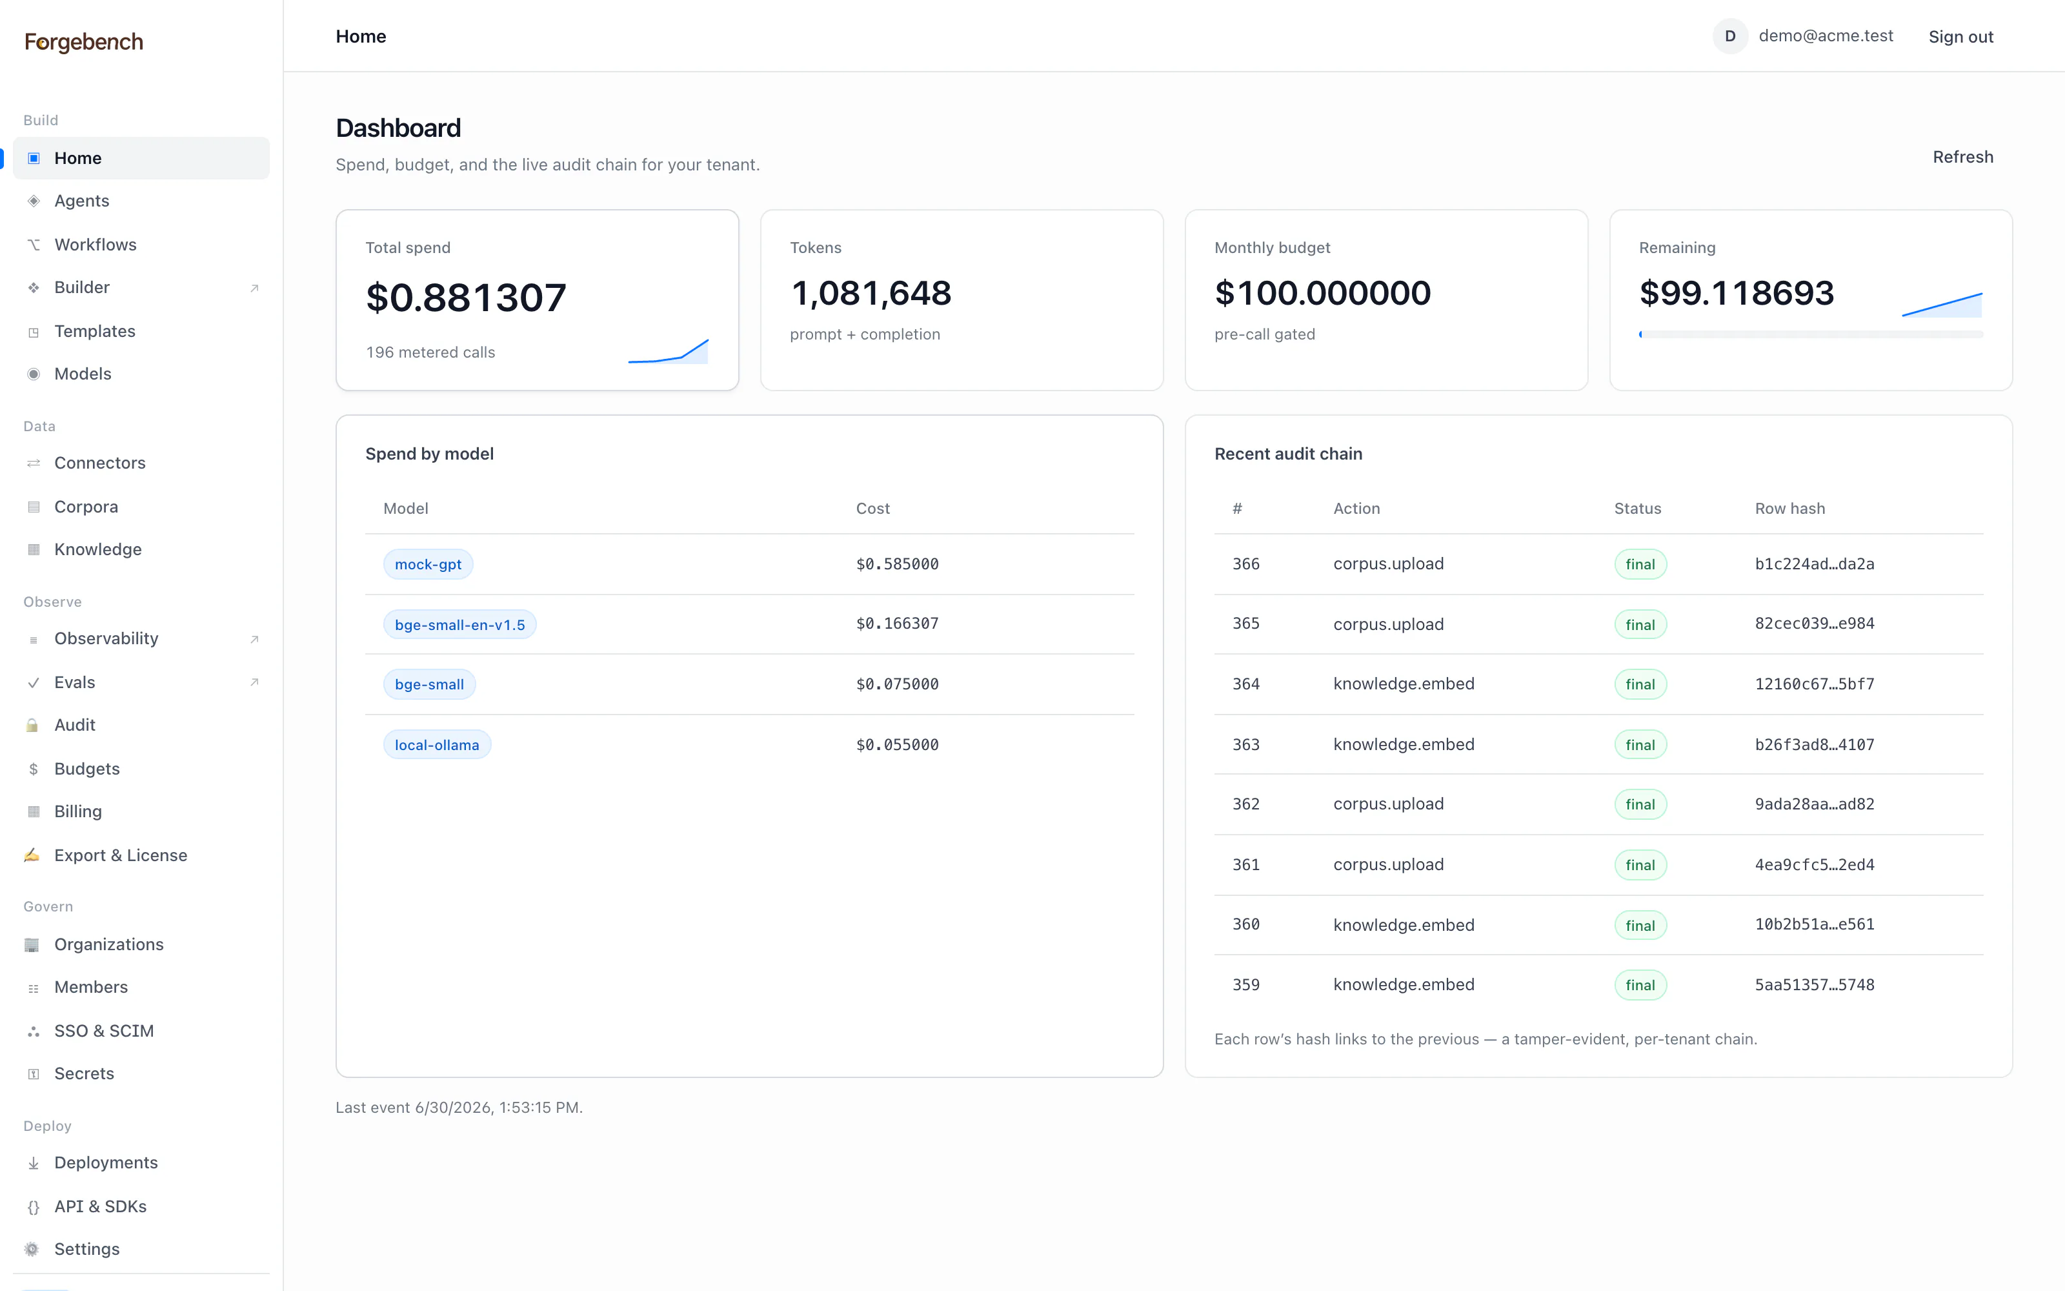Click the final status on row 361
Screen dimensions: 2065x1291
(x=1640, y=865)
